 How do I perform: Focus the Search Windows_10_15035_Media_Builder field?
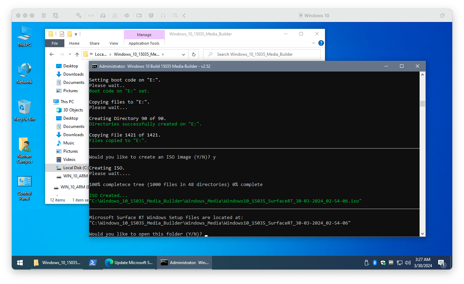point(262,54)
